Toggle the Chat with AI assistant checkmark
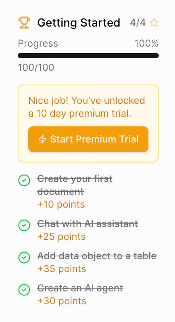Viewport: 175px width, 322px height. (x=24, y=225)
